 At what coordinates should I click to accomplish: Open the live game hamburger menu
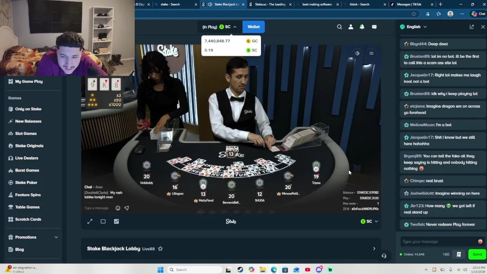[x=371, y=53]
